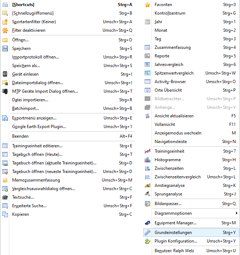The height and width of the screenshot is (255, 240).
Task: Click the Memozusammenfassung icon
Action: 5,180
